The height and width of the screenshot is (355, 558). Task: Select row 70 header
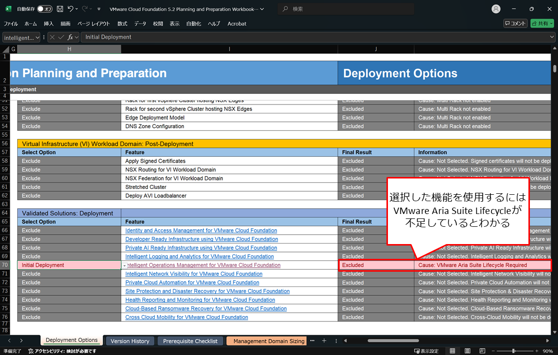click(x=4, y=265)
